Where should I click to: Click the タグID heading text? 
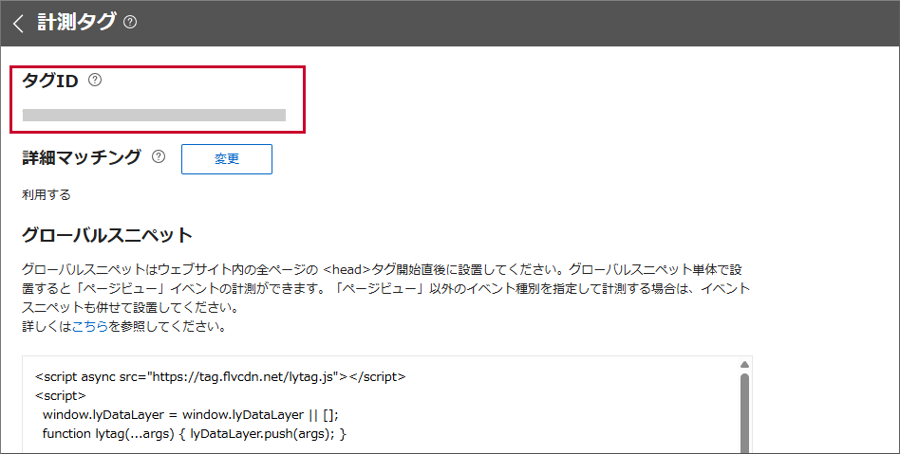click(x=50, y=81)
